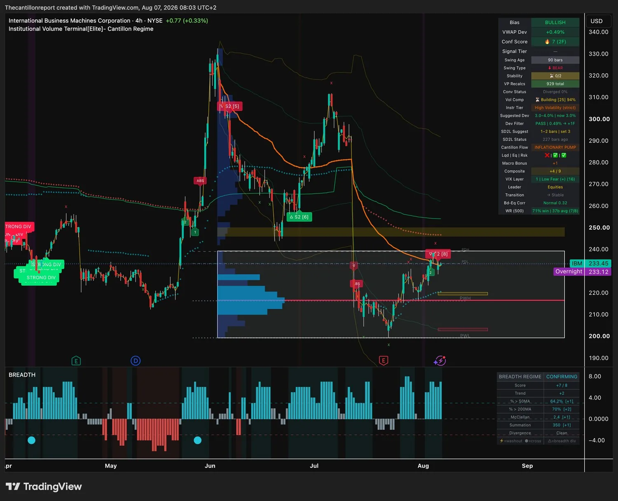Click the purple Overnight 233.12 price tag
The width and height of the screenshot is (618, 501).
pos(583,272)
